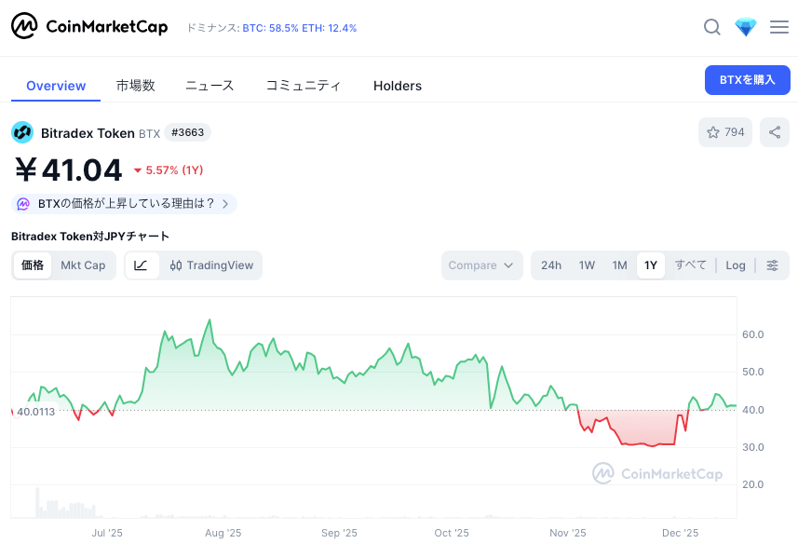Switch to TradingView chart view
Image resolution: width=798 pixels, height=557 pixels.
tap(211, 265)
